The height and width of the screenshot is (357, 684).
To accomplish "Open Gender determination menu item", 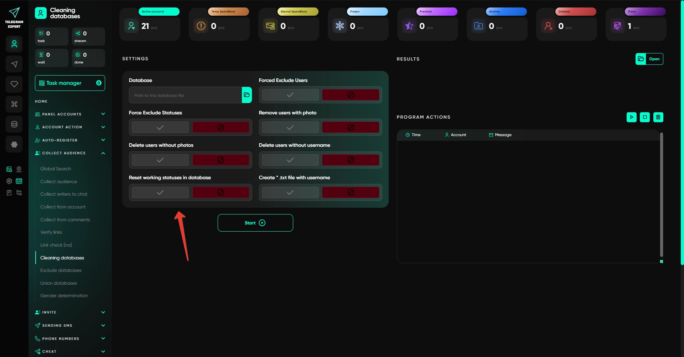I will click(x=64, y=296).
